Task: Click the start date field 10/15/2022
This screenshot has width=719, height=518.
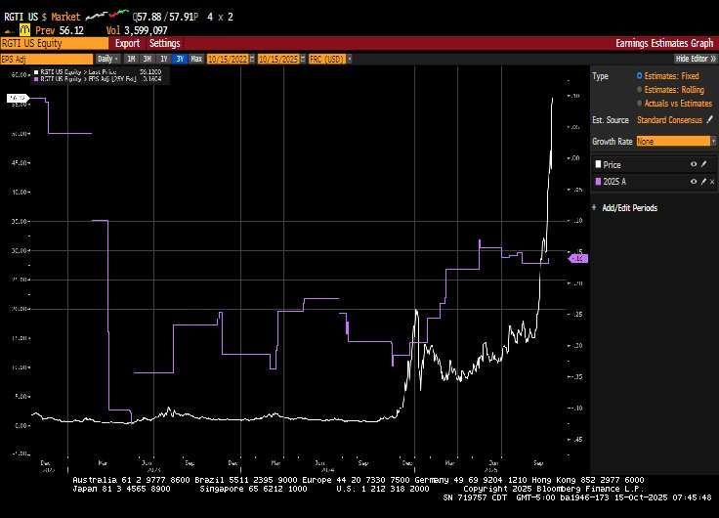Action: click(228, 59)
